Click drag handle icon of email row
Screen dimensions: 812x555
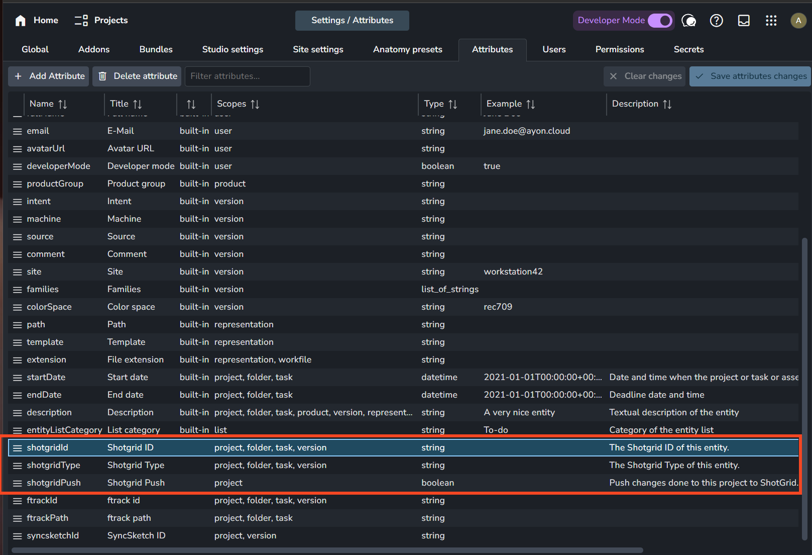pos(18,131)
